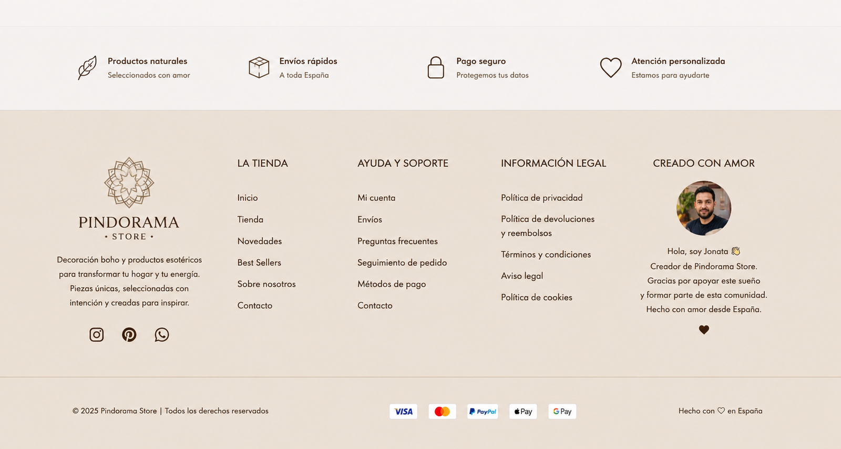The height and width of the screenshot is (449, 841).
Task: Open Seguimiento de pedido link
Action: [402, 262]
